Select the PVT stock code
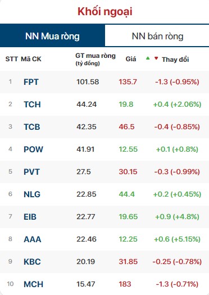The width and height of the screenshot is (209, 295). (x=31, y=172)
